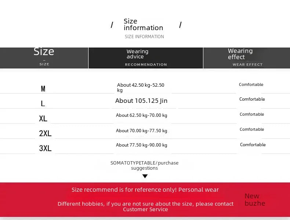This screenshot has height=220, width=290.
Task: Click the About 62.50 kg-70.00 kg text
Action: coord(141,115)
